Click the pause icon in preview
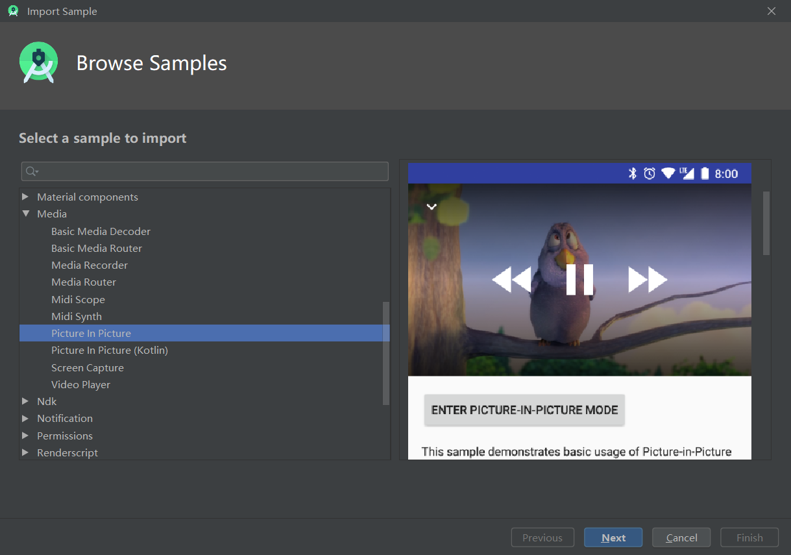The width and height of the screenshot is (791, 555). point(579,280)
